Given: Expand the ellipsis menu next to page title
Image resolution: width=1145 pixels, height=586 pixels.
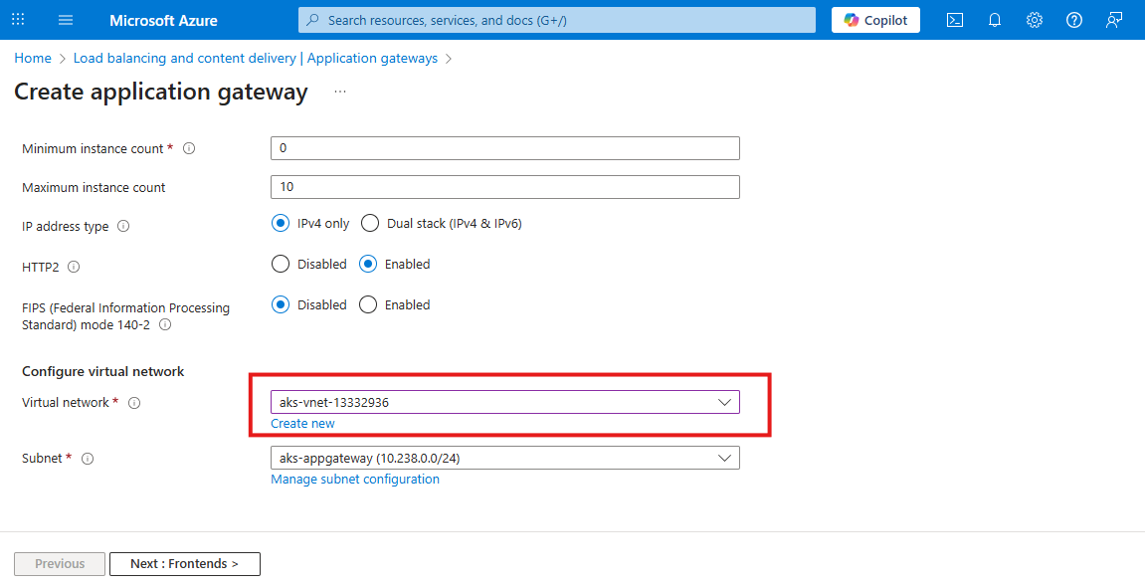Looking at the screenshot, I should (339, 91).
